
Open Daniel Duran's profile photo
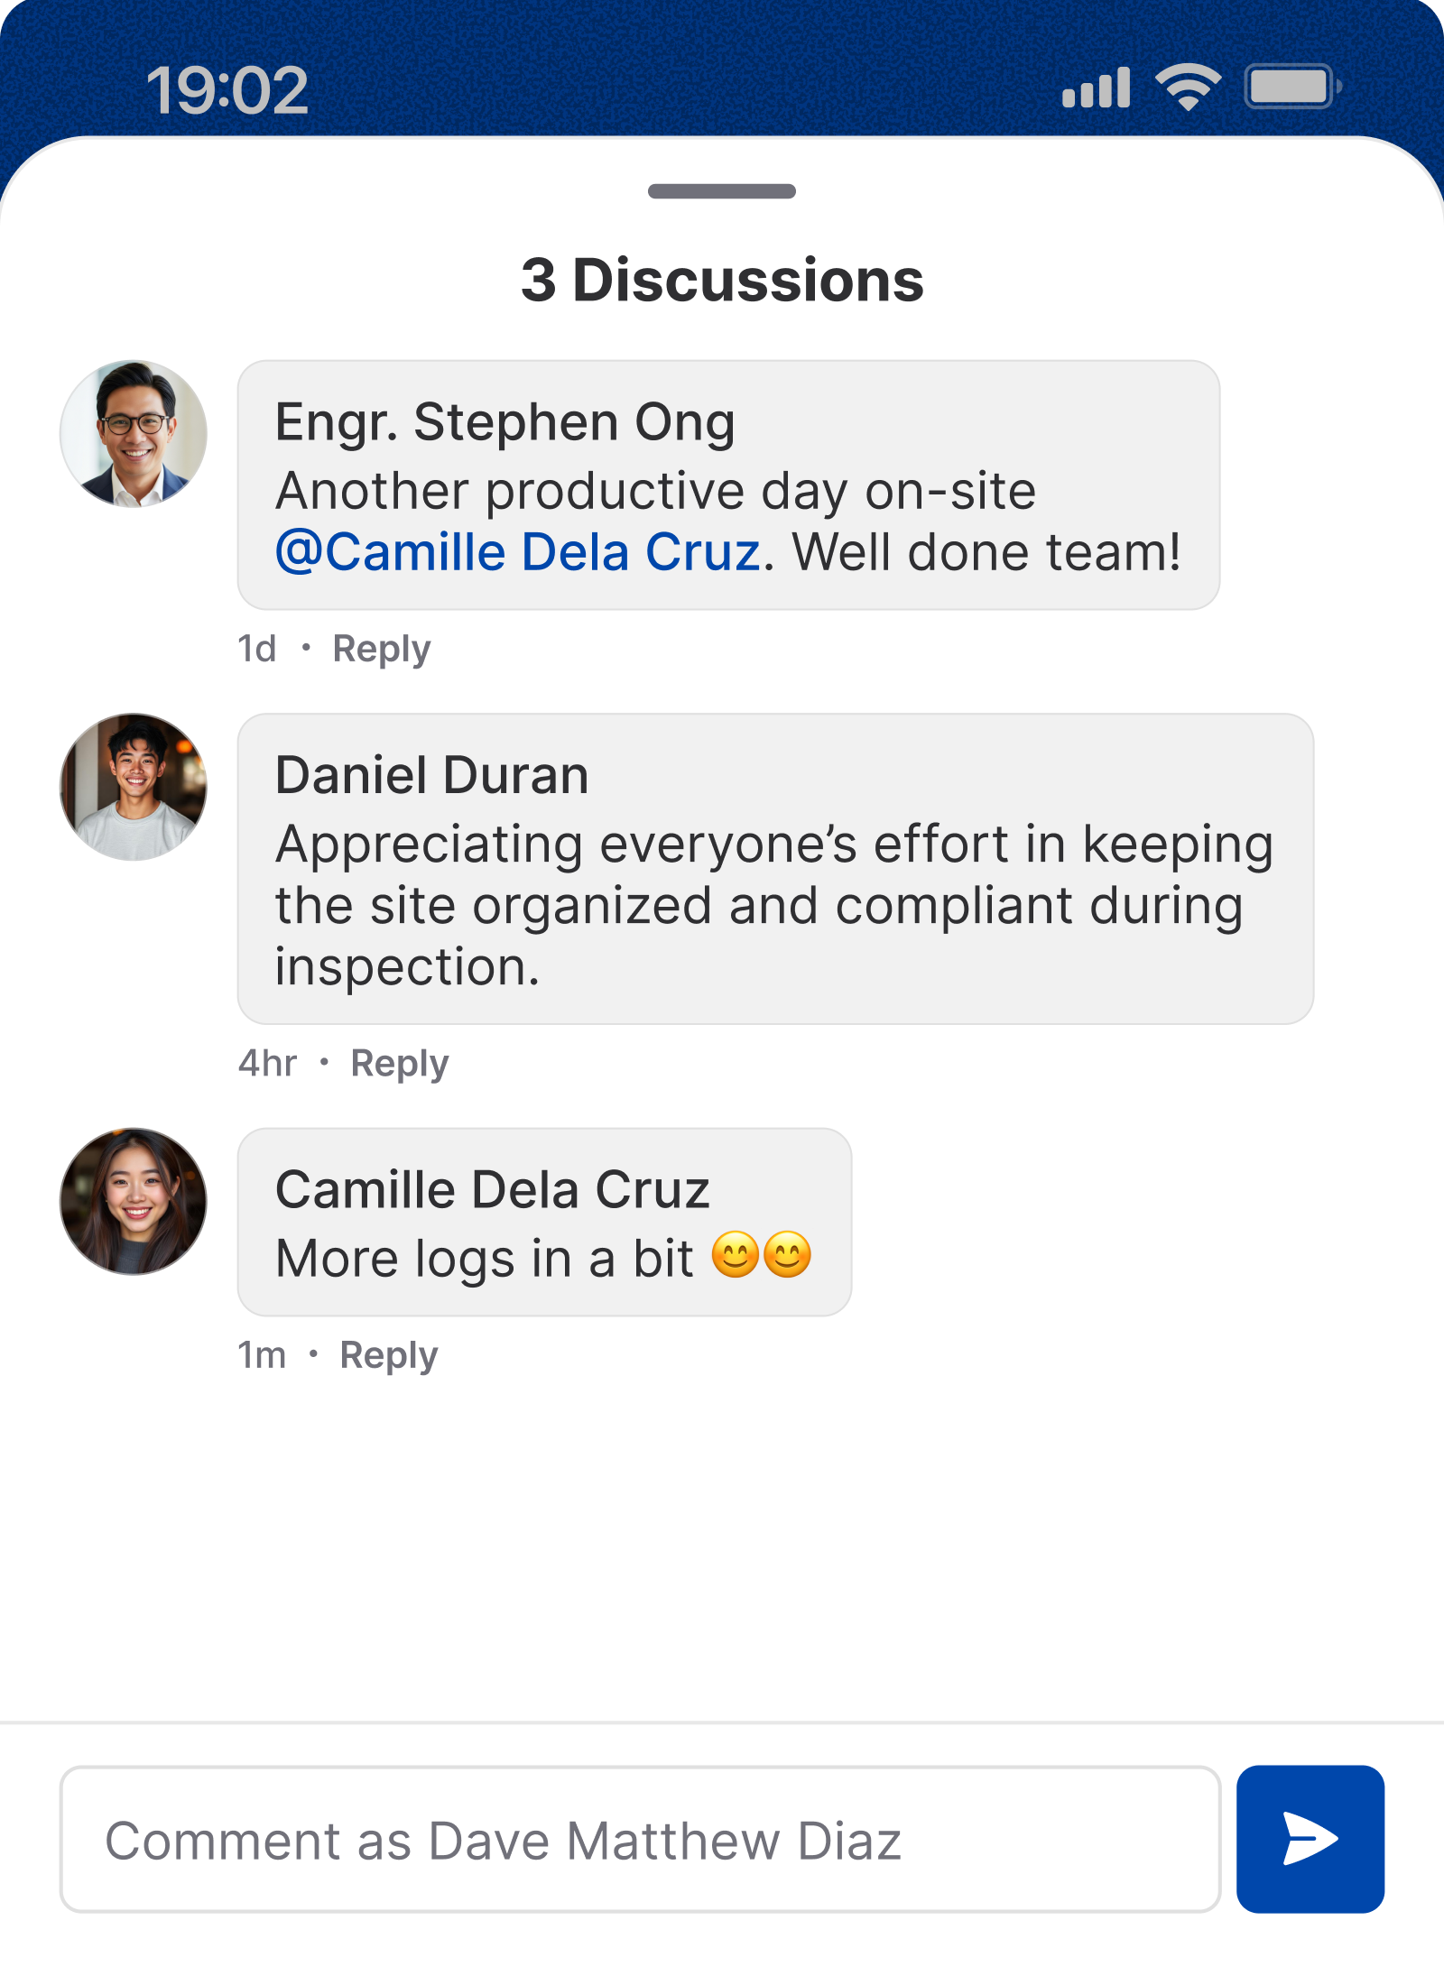point(134,787)
